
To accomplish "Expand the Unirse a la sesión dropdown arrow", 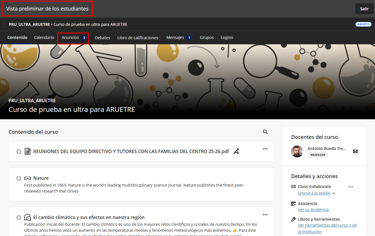I will 334,193.
